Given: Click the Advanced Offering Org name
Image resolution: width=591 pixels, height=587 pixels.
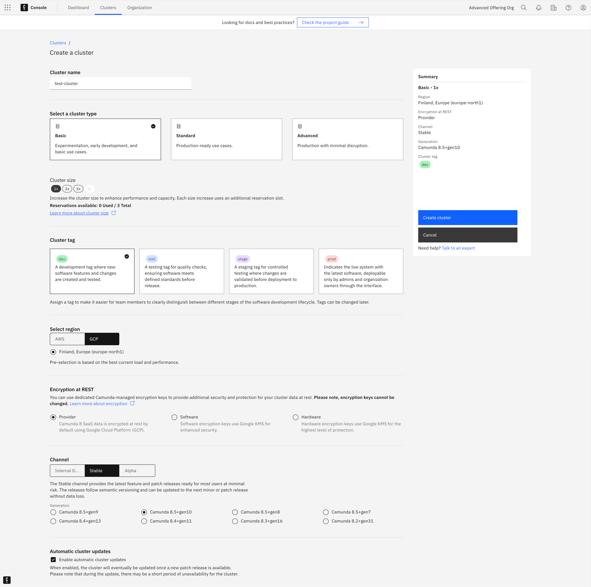Looking at the screenshot, I should point(491,7).
